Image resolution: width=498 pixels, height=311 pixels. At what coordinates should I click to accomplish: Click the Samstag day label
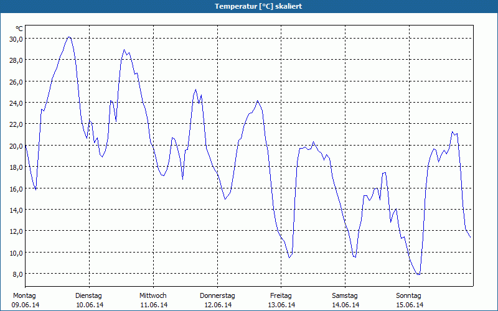click(345, 295)
